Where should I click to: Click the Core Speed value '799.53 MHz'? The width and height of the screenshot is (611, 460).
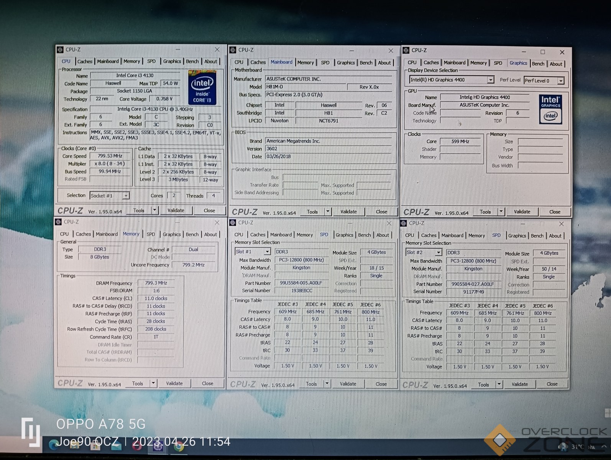coord(110,156)
